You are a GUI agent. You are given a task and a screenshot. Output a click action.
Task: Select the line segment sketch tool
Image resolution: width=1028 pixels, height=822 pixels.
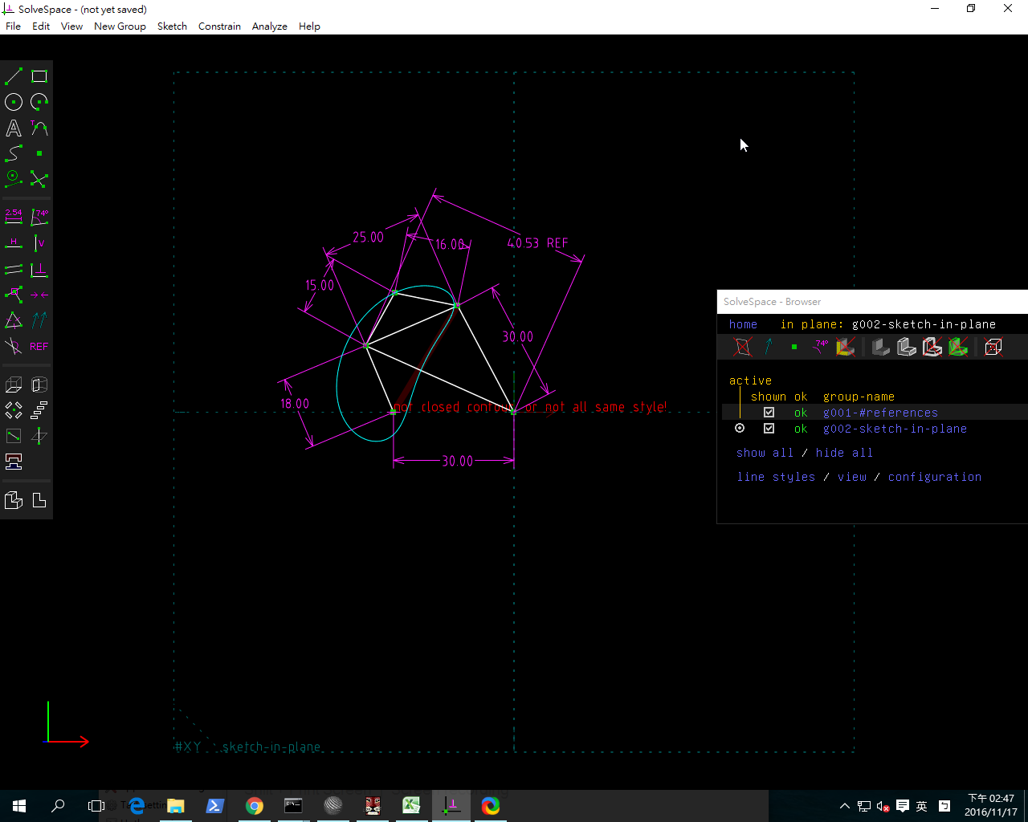click(x=14, y=77)
